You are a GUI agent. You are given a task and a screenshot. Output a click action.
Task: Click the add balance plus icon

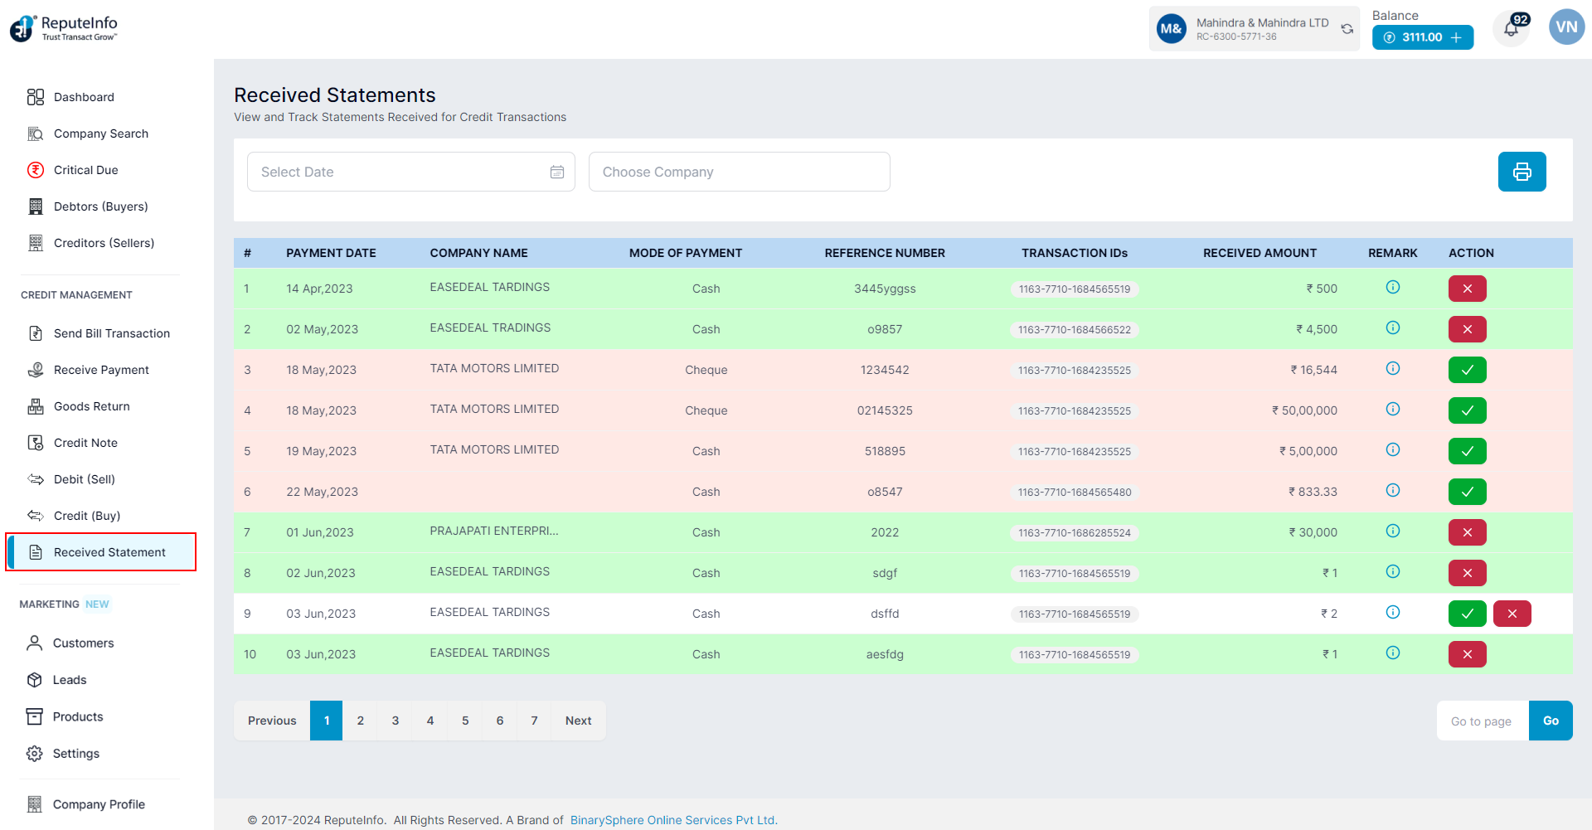pos(1457,37)
